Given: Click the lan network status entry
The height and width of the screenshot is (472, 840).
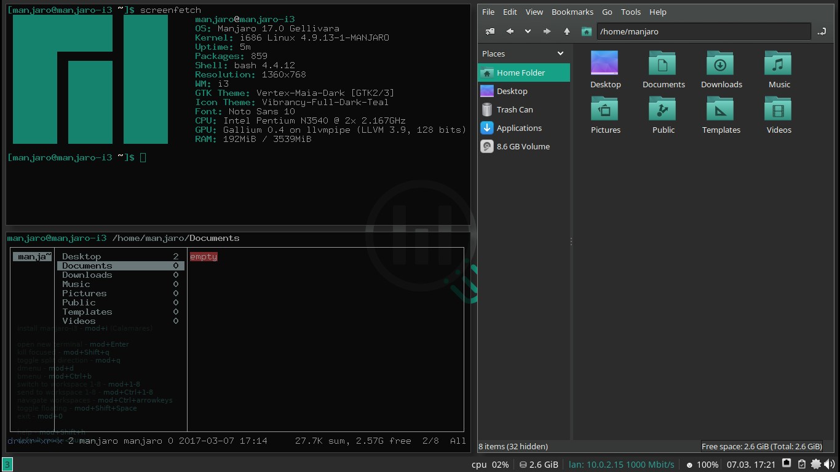Looking at the screenshot, I should 622,465.
